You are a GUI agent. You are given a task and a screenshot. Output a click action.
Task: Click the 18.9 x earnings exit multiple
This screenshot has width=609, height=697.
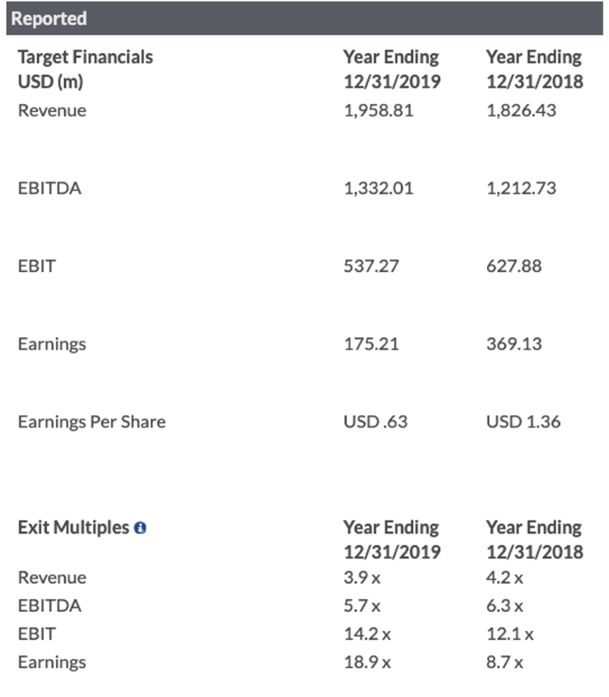click(367, 662)
